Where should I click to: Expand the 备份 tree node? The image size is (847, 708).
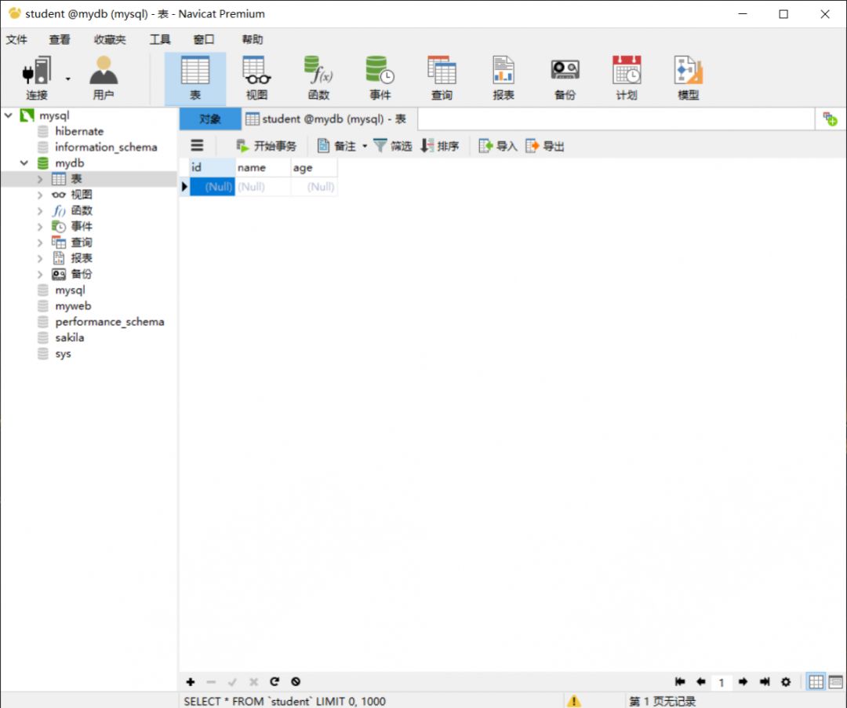coord(40,274)
